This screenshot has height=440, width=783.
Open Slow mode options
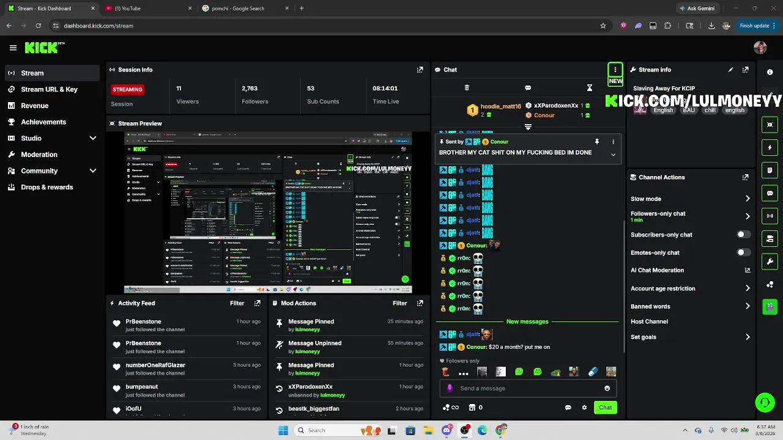click(x=690, y=199)
